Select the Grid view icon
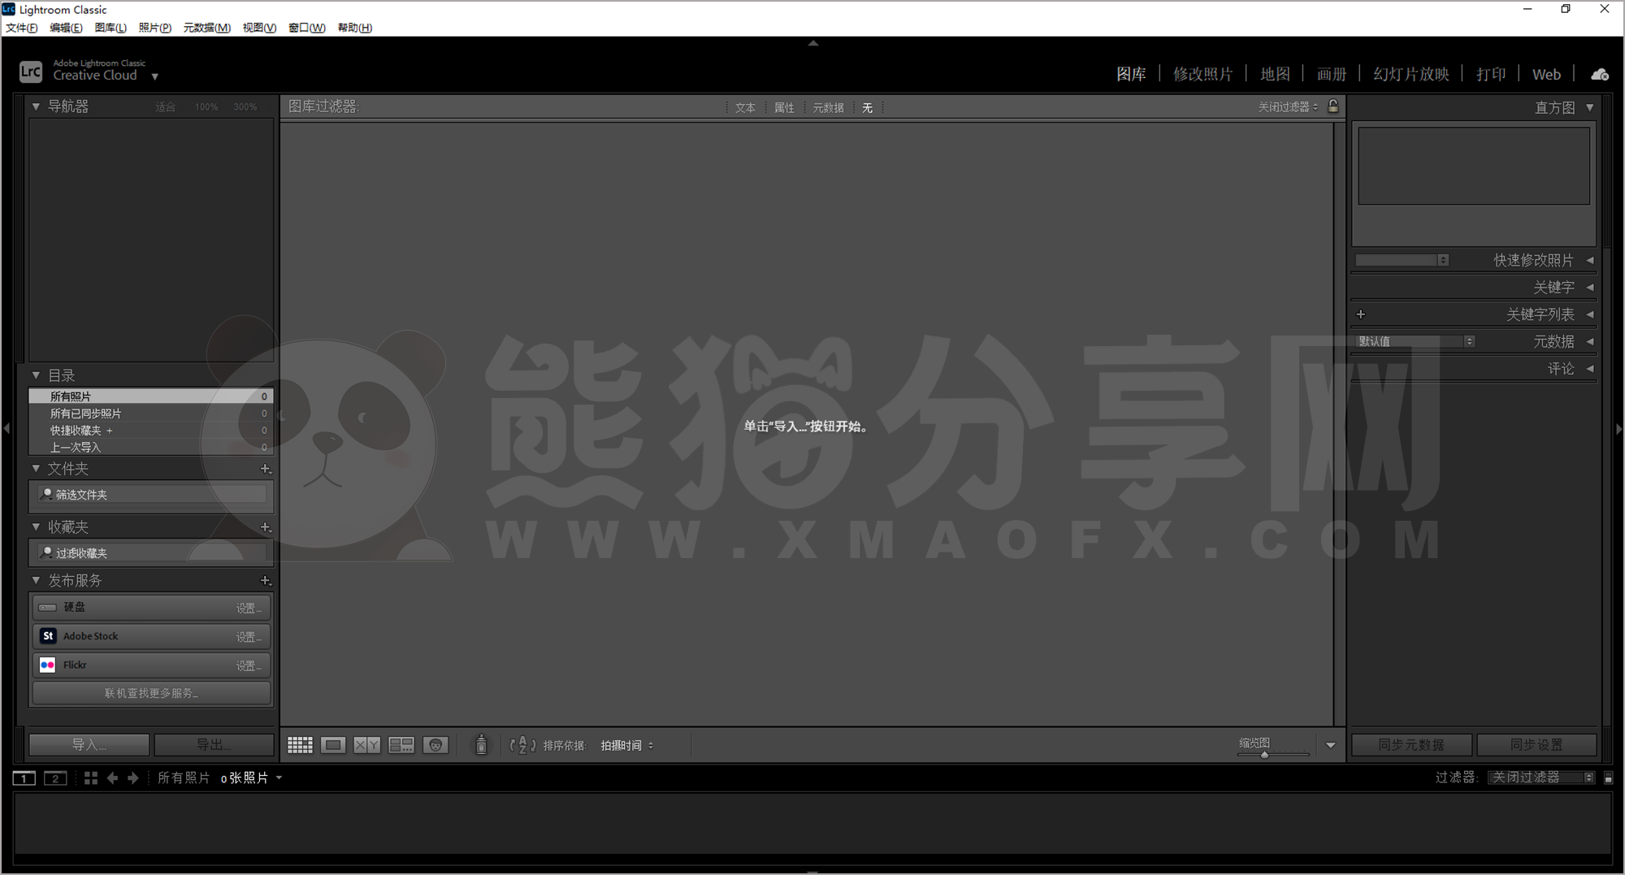Screen dimensions: 1625x875 pyautogui.click(x=299, y=744)
